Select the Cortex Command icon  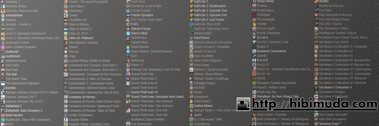(66, 115)
